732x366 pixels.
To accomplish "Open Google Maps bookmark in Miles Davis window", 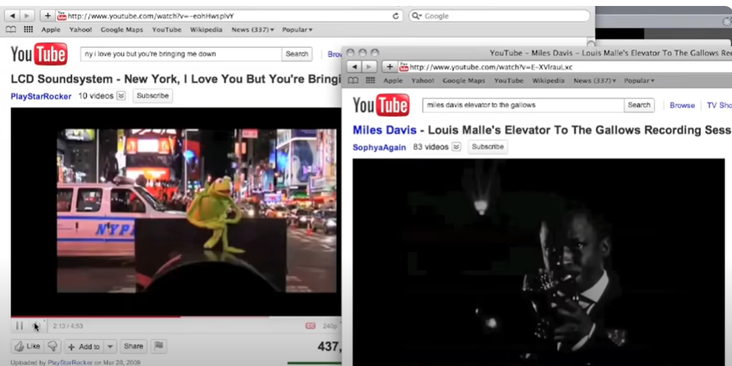I will click(x=464, y=81).
